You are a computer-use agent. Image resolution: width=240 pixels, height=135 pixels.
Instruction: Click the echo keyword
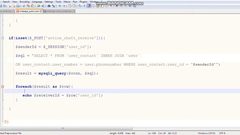(27, 95)
